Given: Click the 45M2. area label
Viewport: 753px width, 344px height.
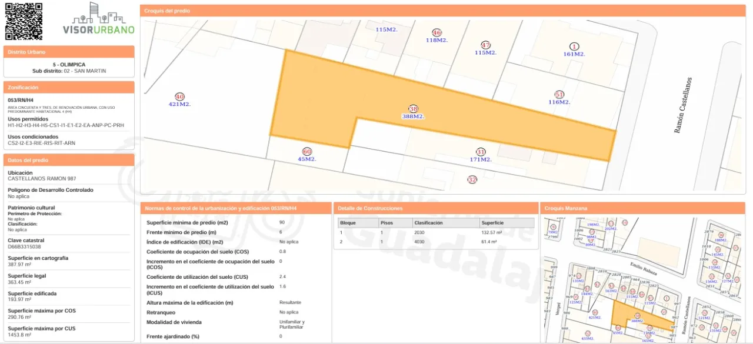Looking at the screenshot, I should click(x=307, y=159).
